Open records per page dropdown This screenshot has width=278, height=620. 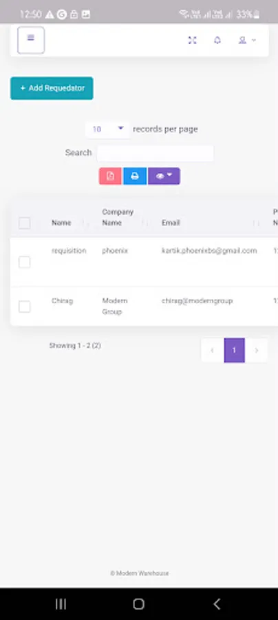(x=107, y=130)
